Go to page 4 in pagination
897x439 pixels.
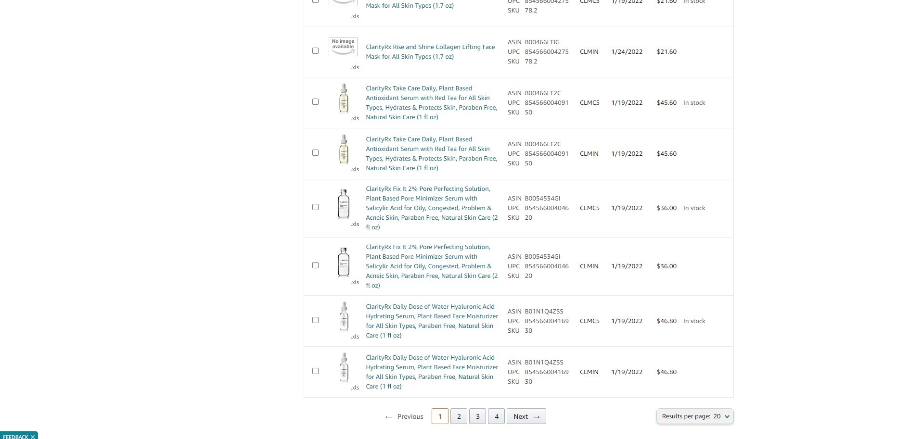pos(497,416)
